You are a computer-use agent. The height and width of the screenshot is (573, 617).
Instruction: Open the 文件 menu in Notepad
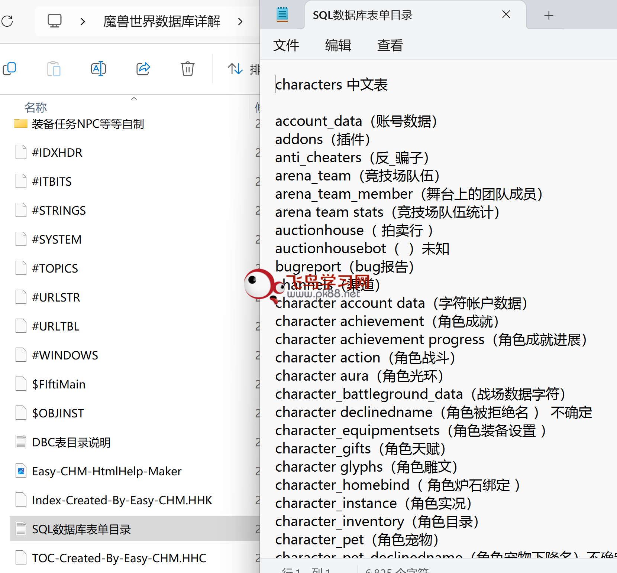click(286, 45)
